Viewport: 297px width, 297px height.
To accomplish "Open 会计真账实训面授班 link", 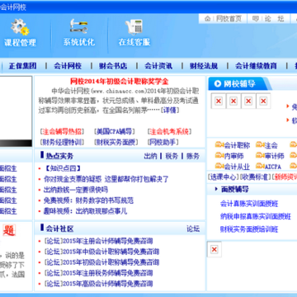I will (x=249, y=204).
